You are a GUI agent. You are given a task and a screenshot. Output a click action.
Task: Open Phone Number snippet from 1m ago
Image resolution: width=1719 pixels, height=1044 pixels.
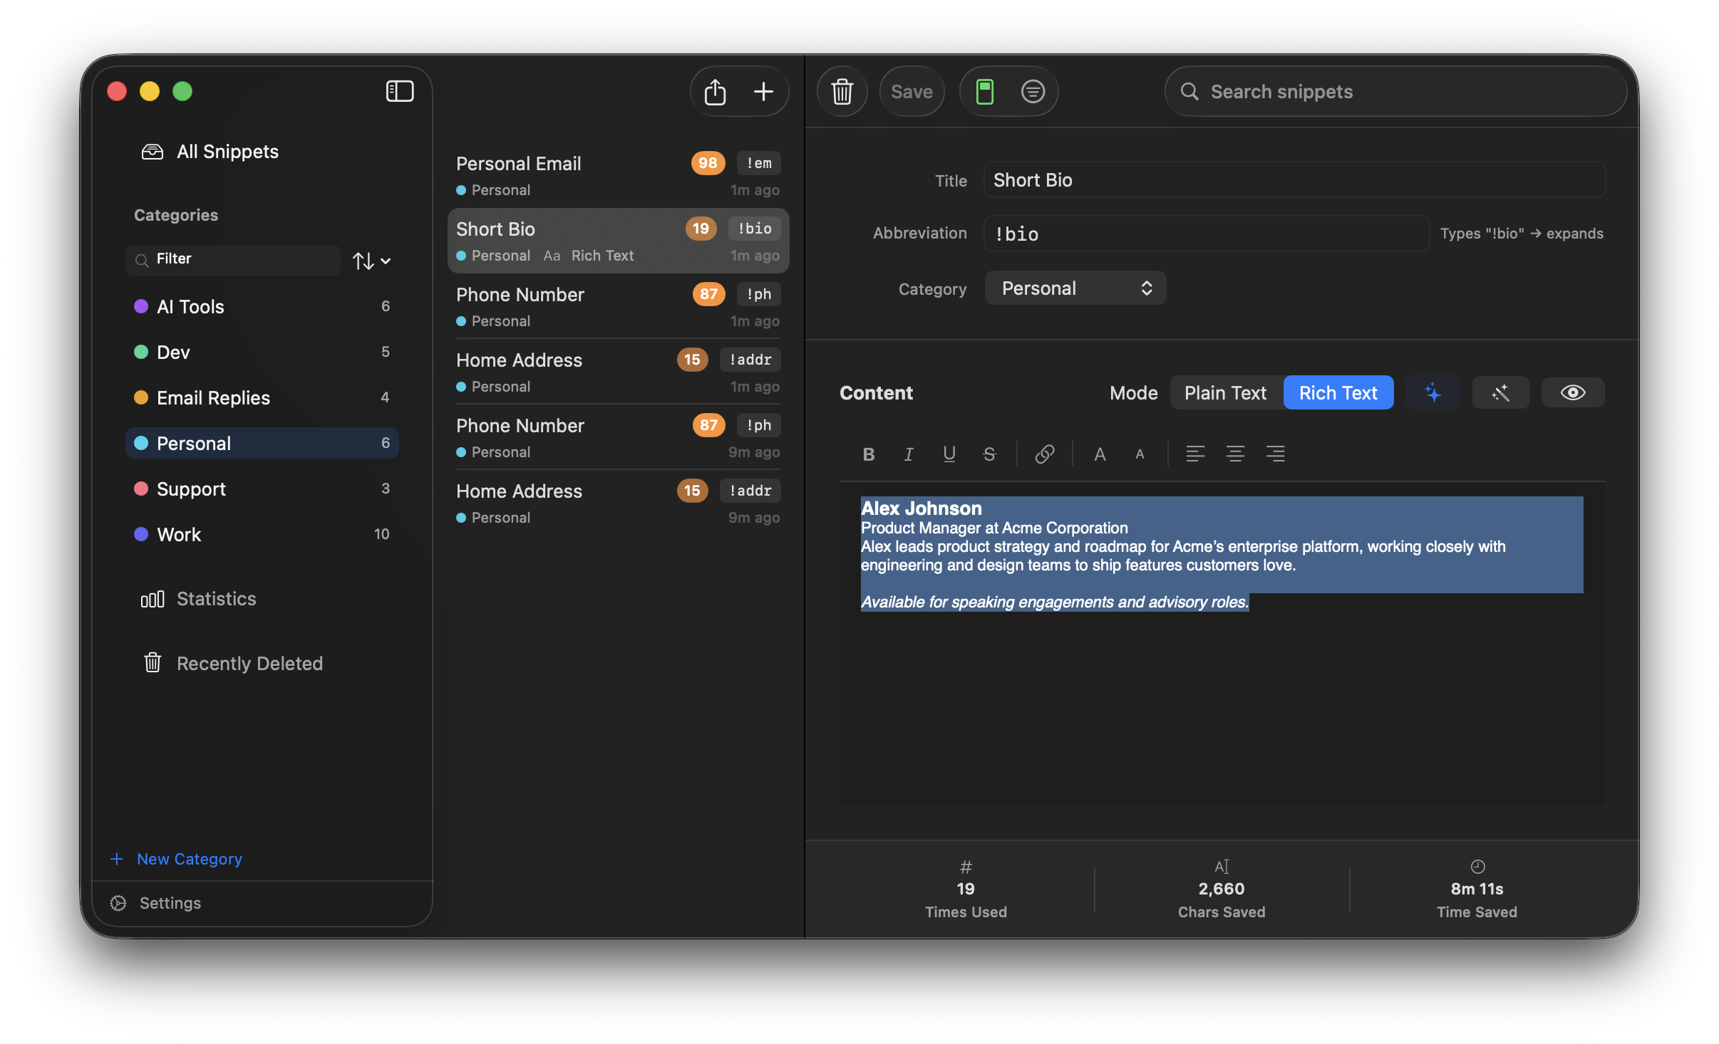coord(618,306)
